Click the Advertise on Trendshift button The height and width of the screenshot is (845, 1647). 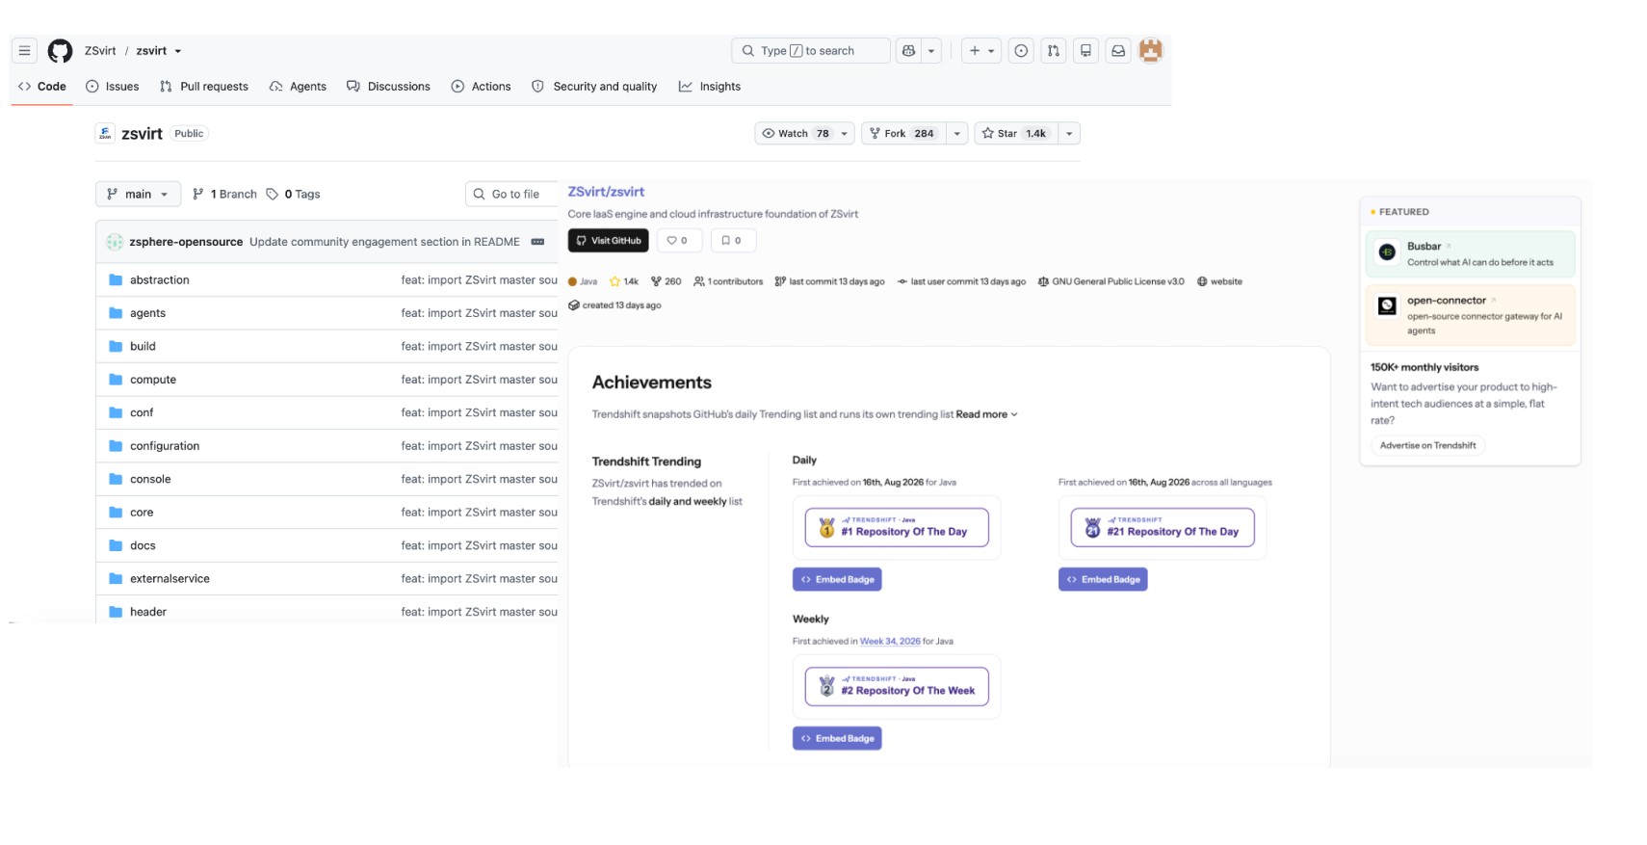(1427, 445)
